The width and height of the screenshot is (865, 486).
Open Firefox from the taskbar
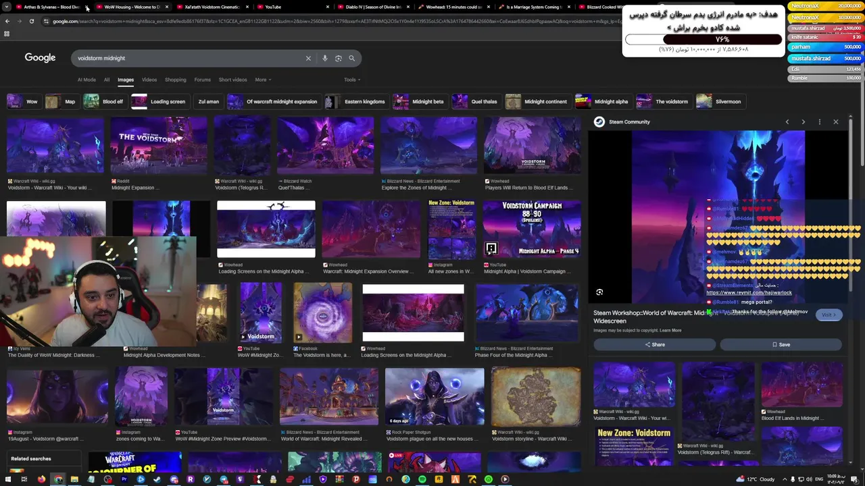(41, 479)
